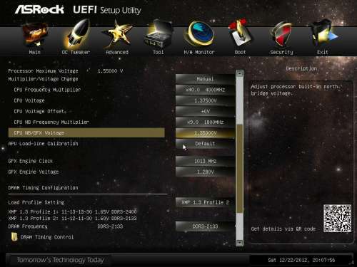Open the DRAM Timing Control folder icon
Viewport: 357px width, 267px height.
tap(14, 236)
